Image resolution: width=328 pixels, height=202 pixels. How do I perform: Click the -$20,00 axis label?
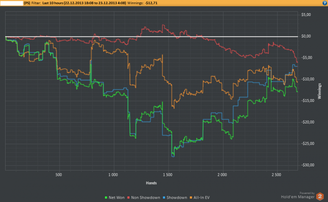point(307,122)
